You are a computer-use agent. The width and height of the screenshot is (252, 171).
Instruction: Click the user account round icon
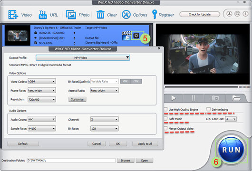point(229,14)
